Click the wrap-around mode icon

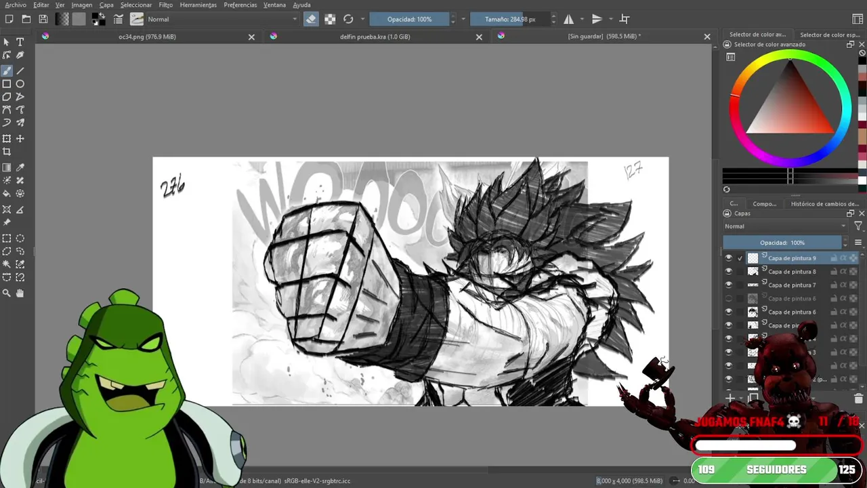pyautogui.click(x=625, y=19)
